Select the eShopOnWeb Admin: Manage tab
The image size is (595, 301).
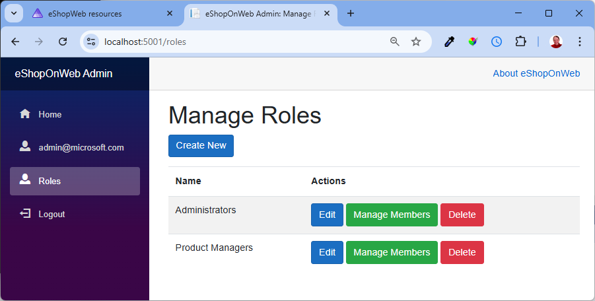pyautogui.click(x=261, y=14)
